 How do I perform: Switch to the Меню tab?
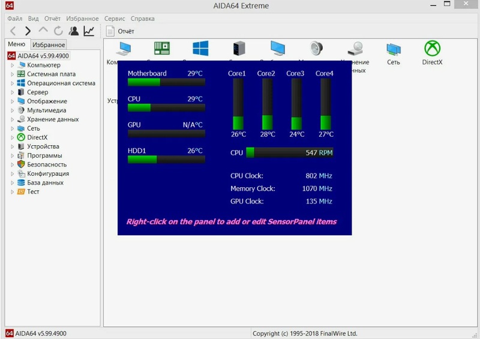(x=17, y=44)
